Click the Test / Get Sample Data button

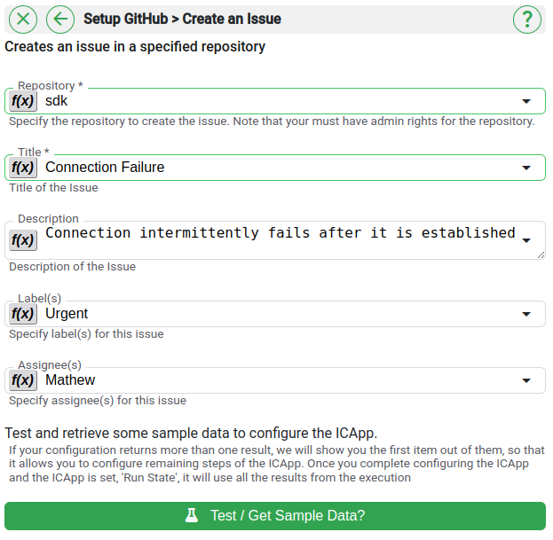tap(275, 516)
